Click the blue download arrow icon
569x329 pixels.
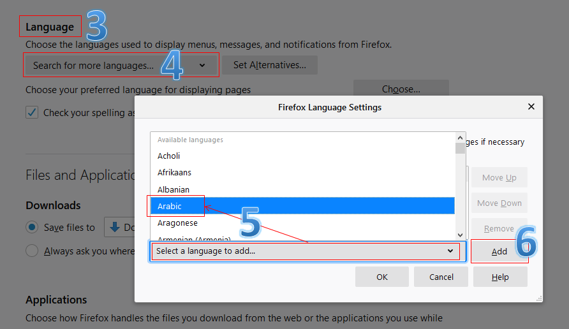click(115, 227)
